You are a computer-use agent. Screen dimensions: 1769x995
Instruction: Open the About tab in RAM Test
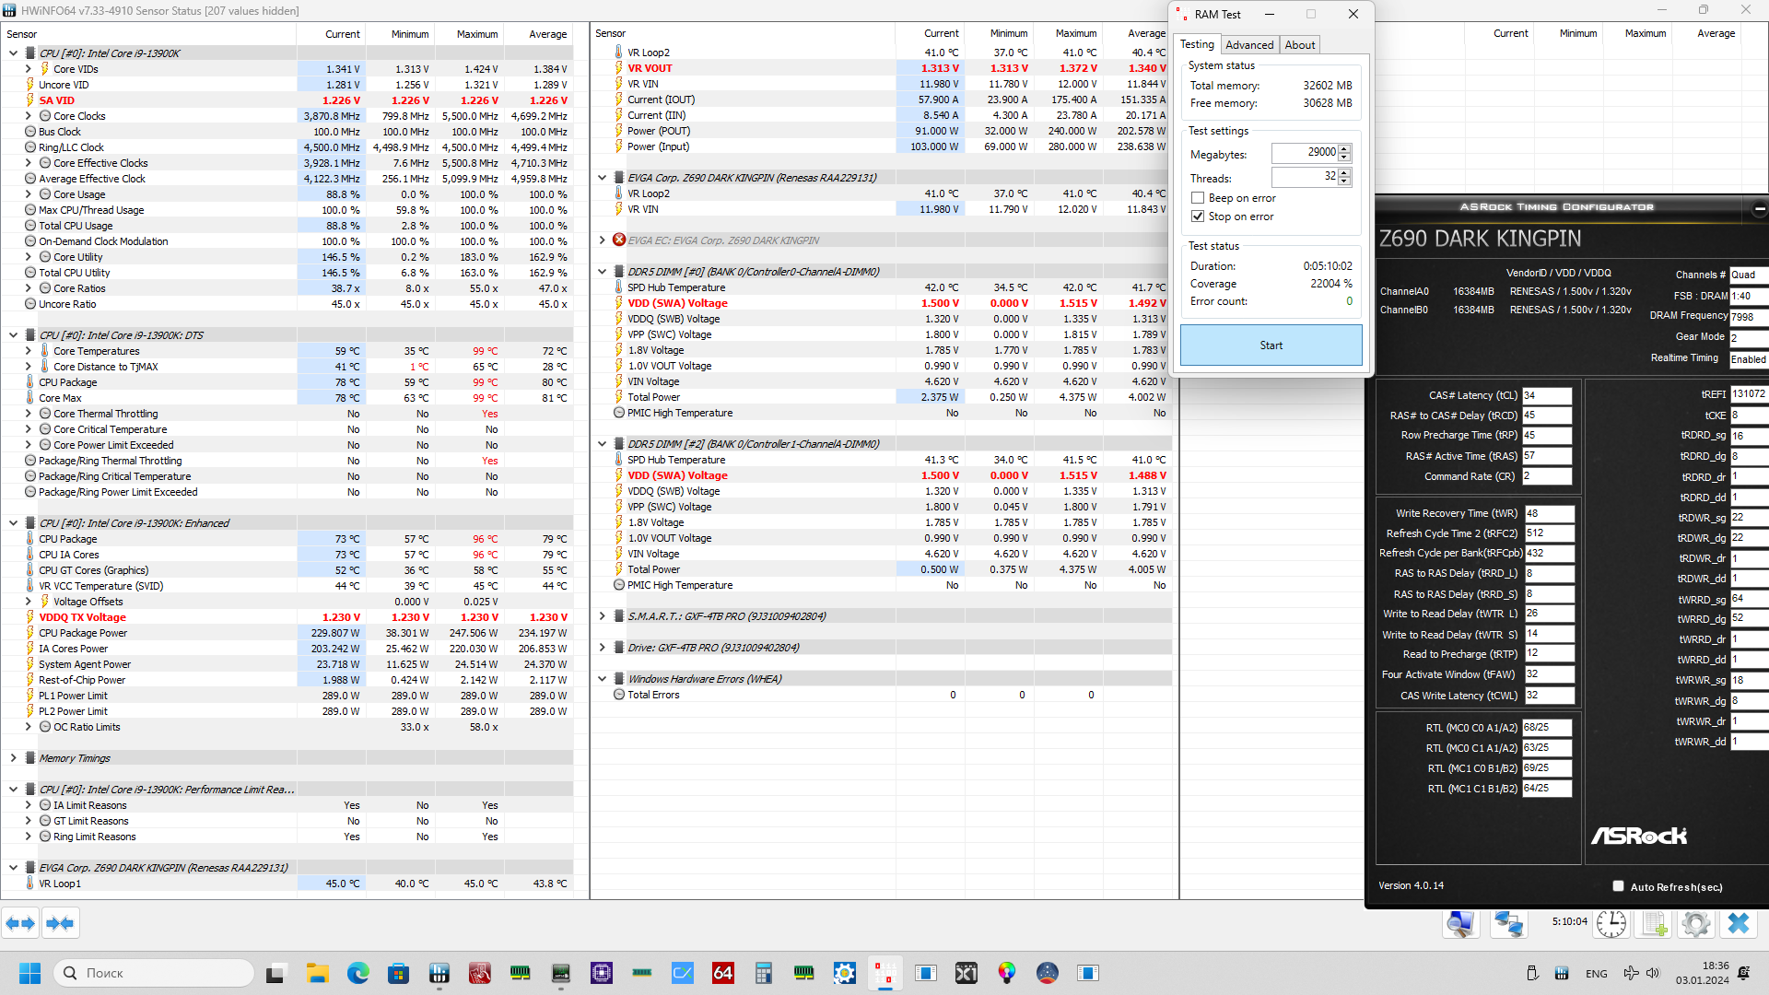1300,44
